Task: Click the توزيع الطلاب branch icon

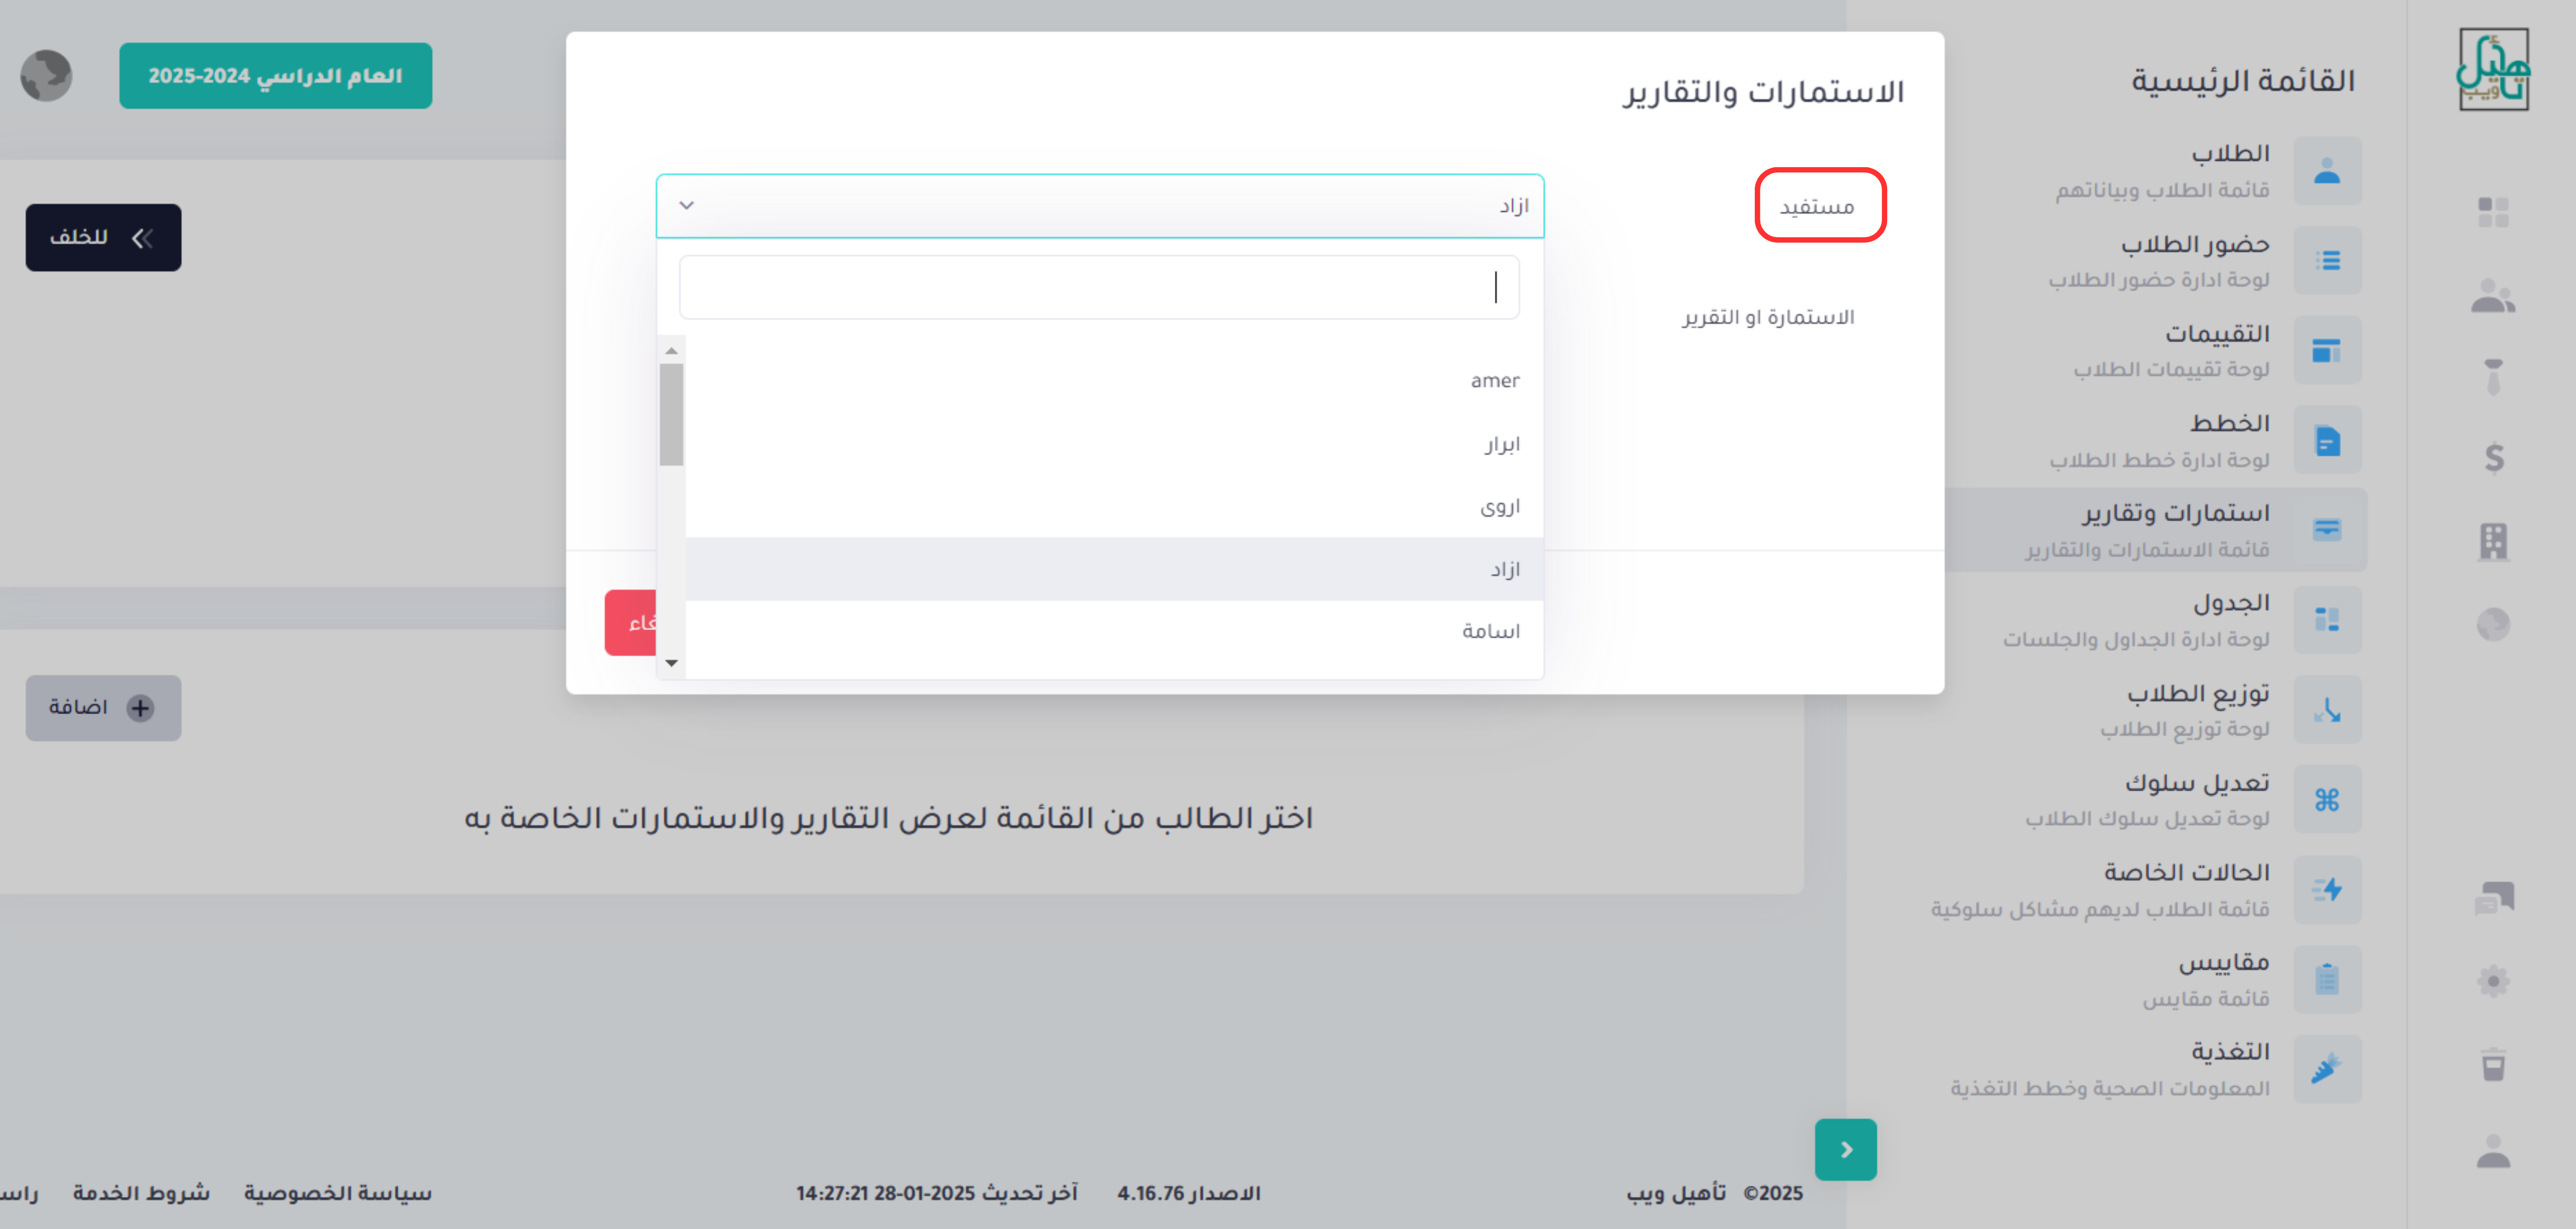Action: coord(2327,710)
